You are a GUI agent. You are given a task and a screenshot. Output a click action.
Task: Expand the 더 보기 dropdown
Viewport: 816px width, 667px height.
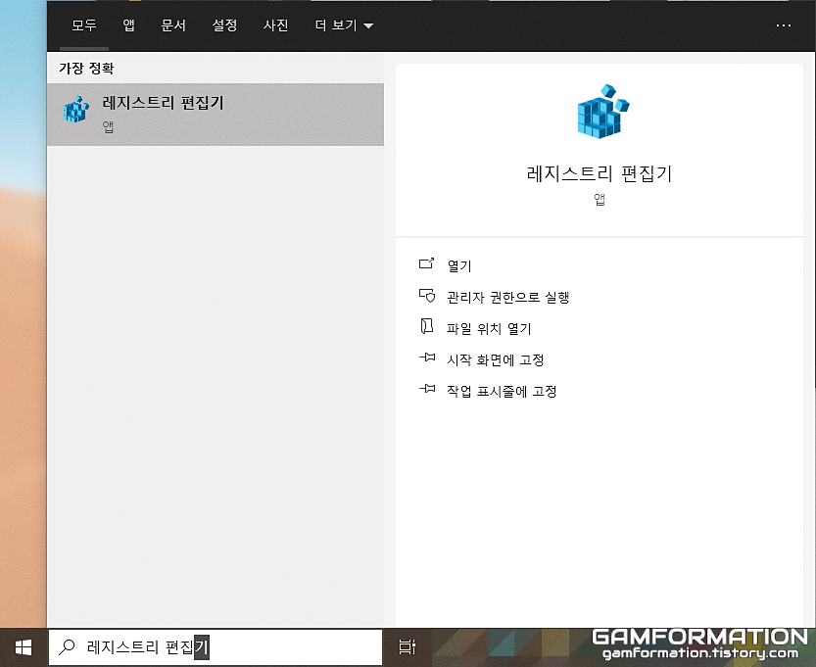pyautogui.click(x=344, y=24)
